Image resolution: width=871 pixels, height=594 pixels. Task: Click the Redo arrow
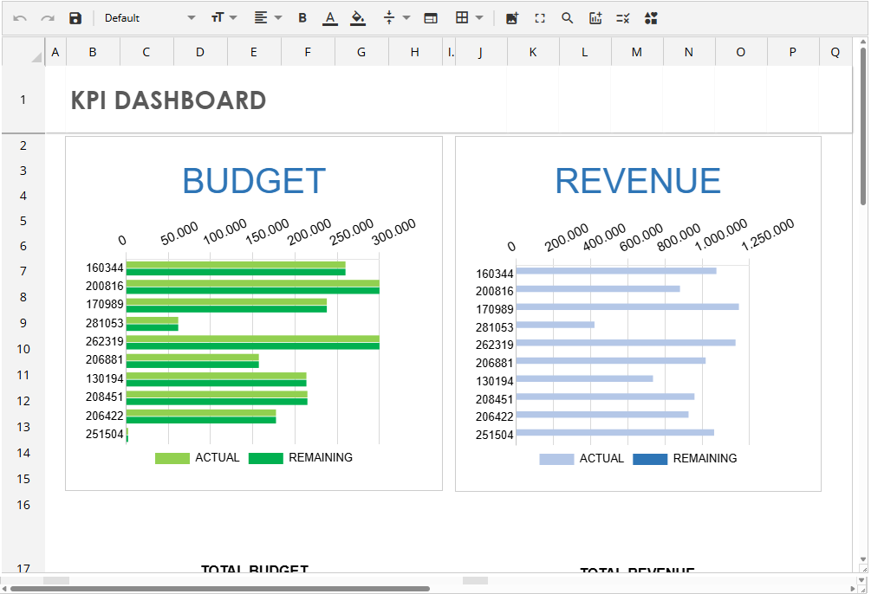48,18
